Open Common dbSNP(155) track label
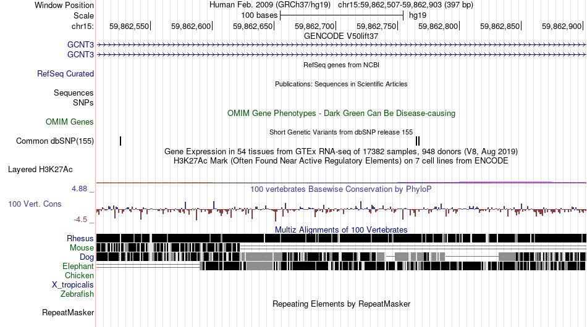Image resolution: width=587 pixels, height=327 pixels. pyautogui.click(x=55, y=141)
